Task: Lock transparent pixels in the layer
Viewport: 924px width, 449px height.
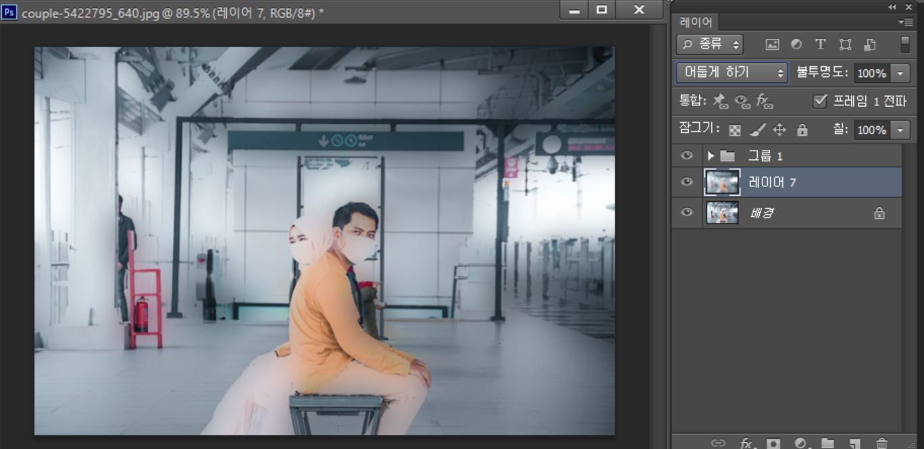Action: pyautogui.click(x=735, y=130)
